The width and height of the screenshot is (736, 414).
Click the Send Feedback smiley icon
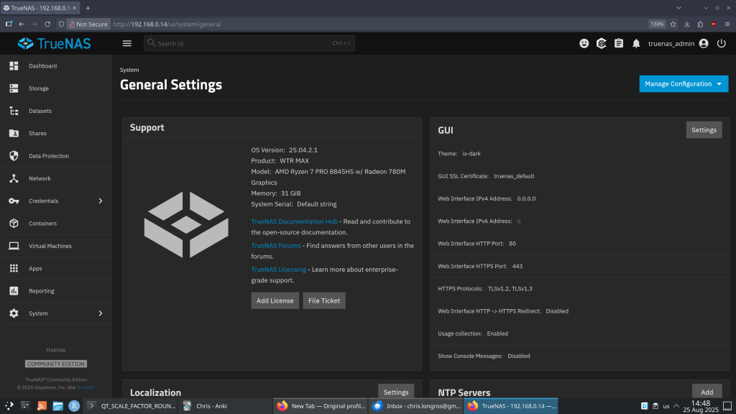[584, 43]
